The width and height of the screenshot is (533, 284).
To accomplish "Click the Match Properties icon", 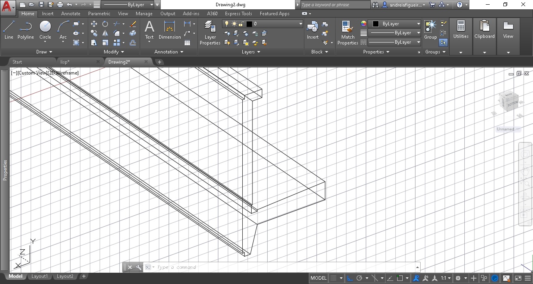I will pos(347,33).
